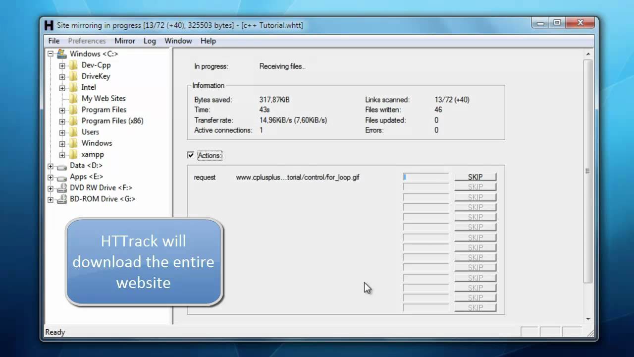Click the '13/72 (+40)' links scanned value
This screenshot has height=357, width=634.
click(452, 100)
